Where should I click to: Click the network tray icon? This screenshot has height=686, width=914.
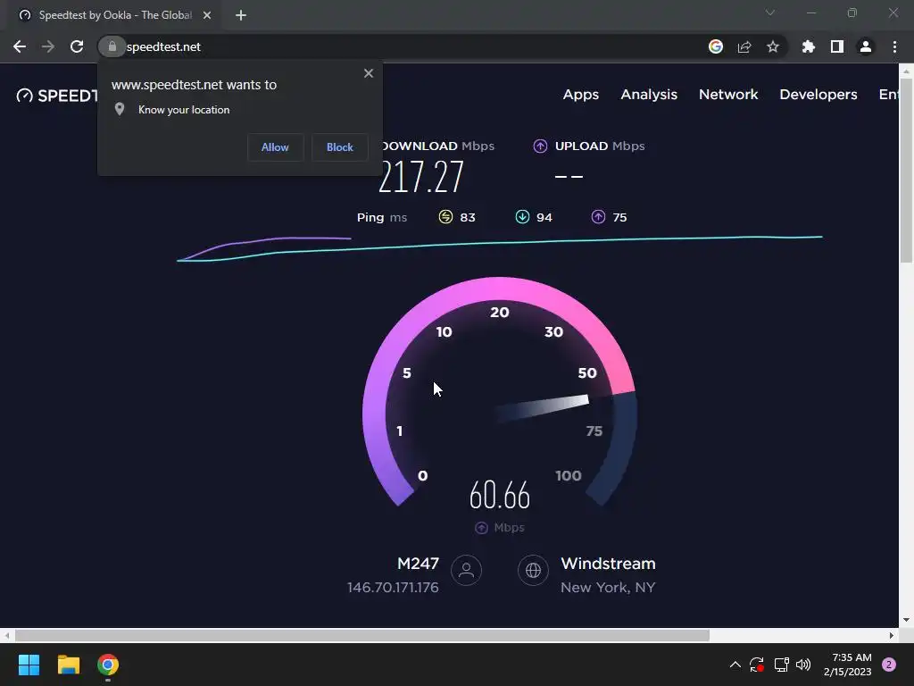781,665
